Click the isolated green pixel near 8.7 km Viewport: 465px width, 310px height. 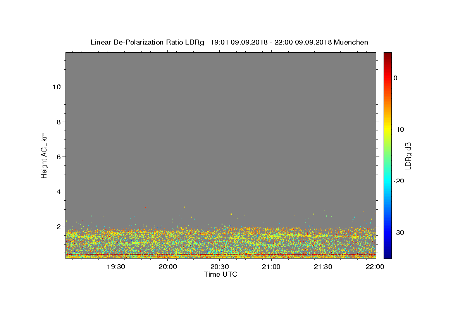click(166, 109)
